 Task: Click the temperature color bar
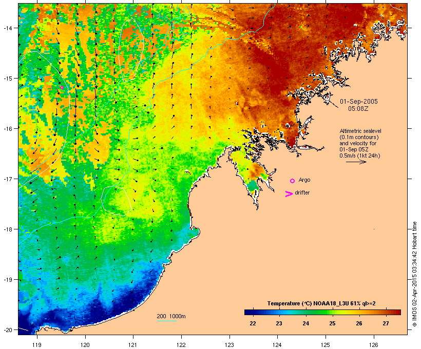(322, 312)
